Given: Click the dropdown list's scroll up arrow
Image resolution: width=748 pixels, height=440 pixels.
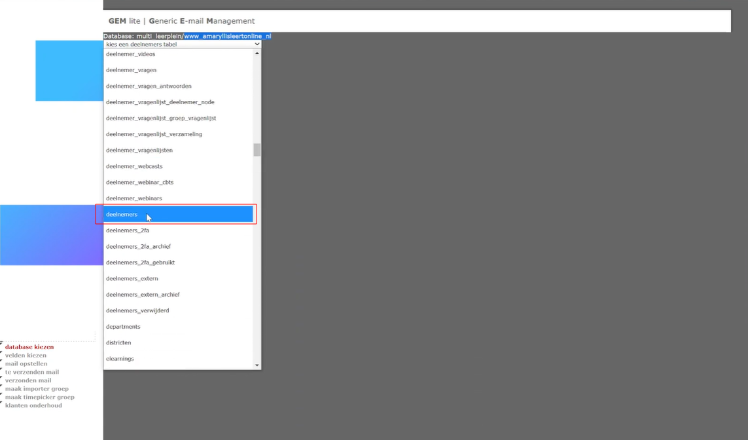Looking at the screenshot, I should click(257, 54).
